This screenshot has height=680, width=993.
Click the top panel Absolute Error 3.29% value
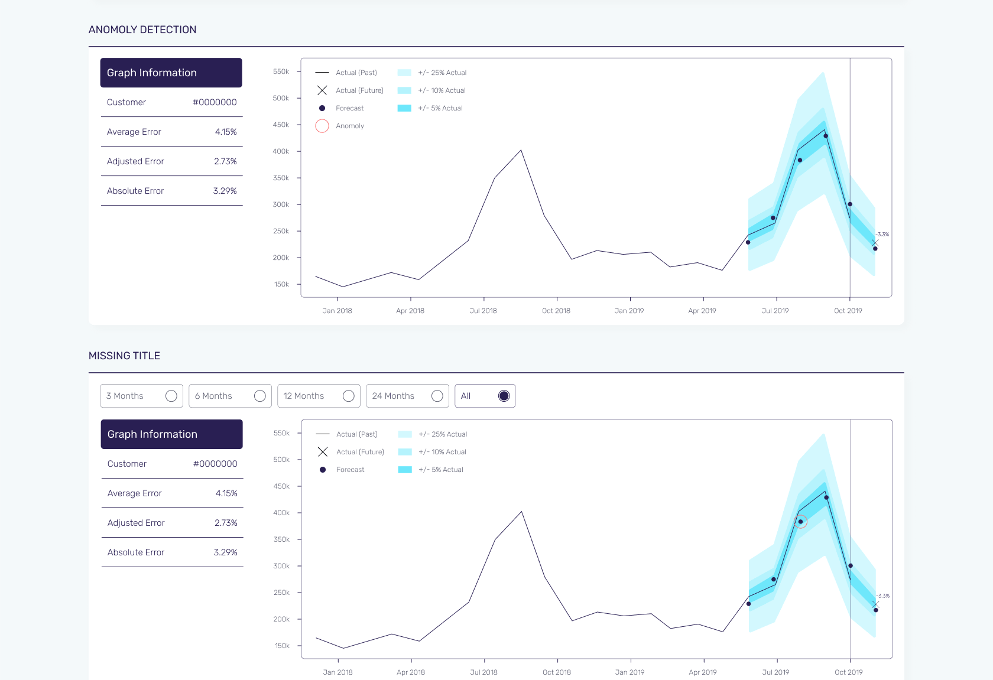coord(225,191)
